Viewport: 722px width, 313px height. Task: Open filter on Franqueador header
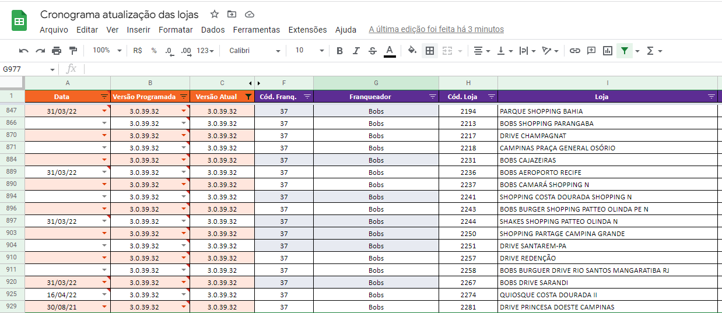[x=433, y=97]
